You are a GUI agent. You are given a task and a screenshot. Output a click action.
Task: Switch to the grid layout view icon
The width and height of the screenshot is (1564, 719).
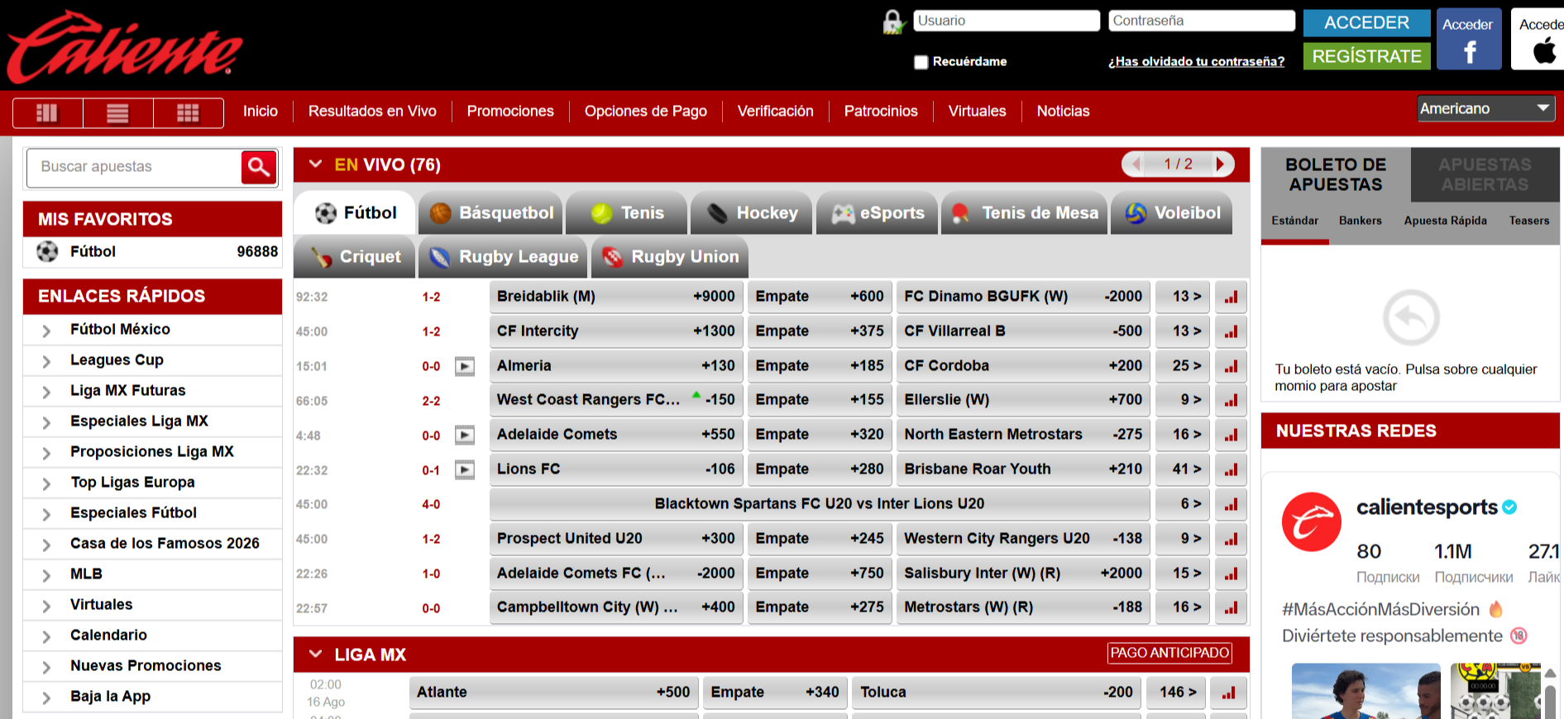click(188, 112)
